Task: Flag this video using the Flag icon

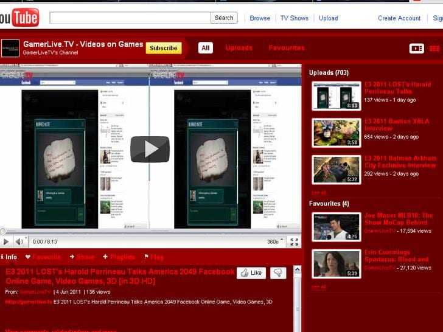Action: click(x=154, y=257)
